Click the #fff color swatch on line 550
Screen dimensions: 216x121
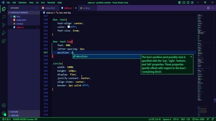pyautogui.click(x=69, y=27)
